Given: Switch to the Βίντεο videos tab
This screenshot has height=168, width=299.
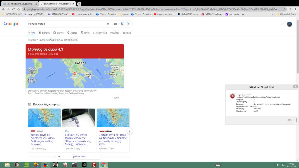Looking at the screenshot, I should click(x=85, y=33).
